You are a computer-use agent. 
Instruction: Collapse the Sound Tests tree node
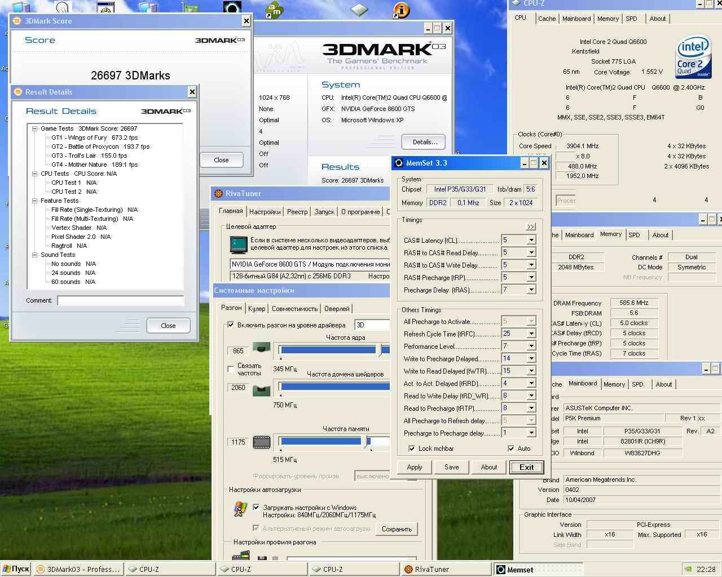point(34,255)
